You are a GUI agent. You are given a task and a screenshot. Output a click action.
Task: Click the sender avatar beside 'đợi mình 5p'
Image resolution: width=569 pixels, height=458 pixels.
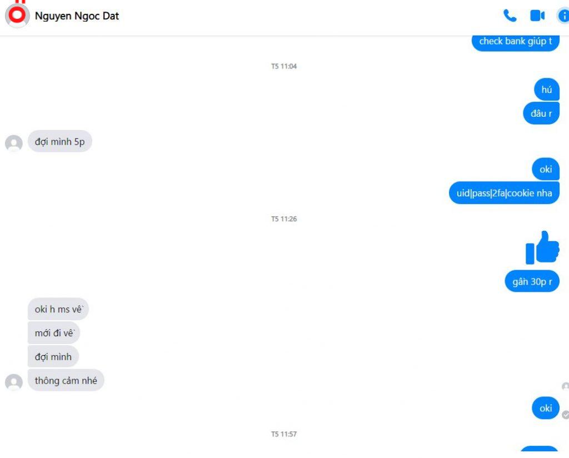(14, 143)
